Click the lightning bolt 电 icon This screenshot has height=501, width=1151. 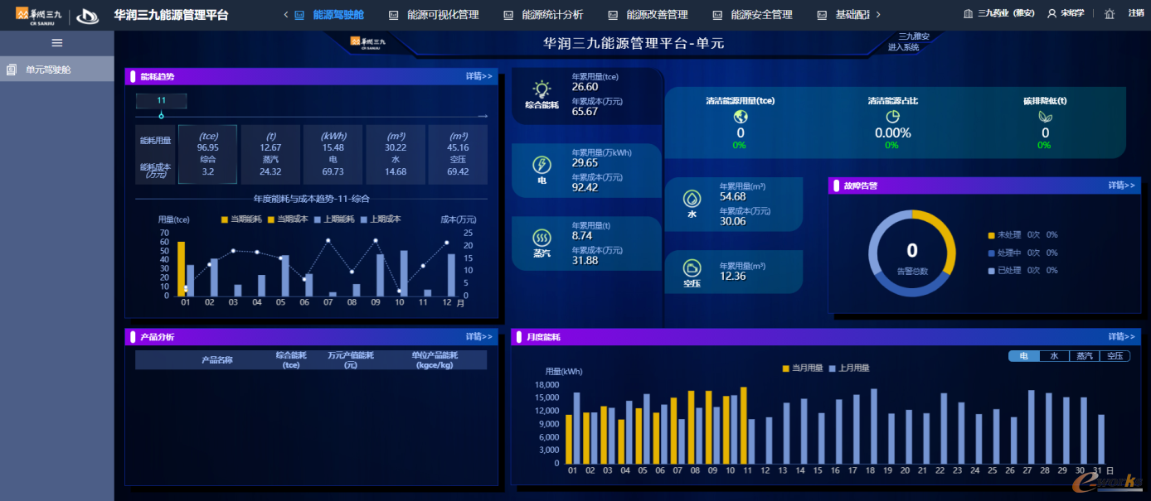pos(542,165)
